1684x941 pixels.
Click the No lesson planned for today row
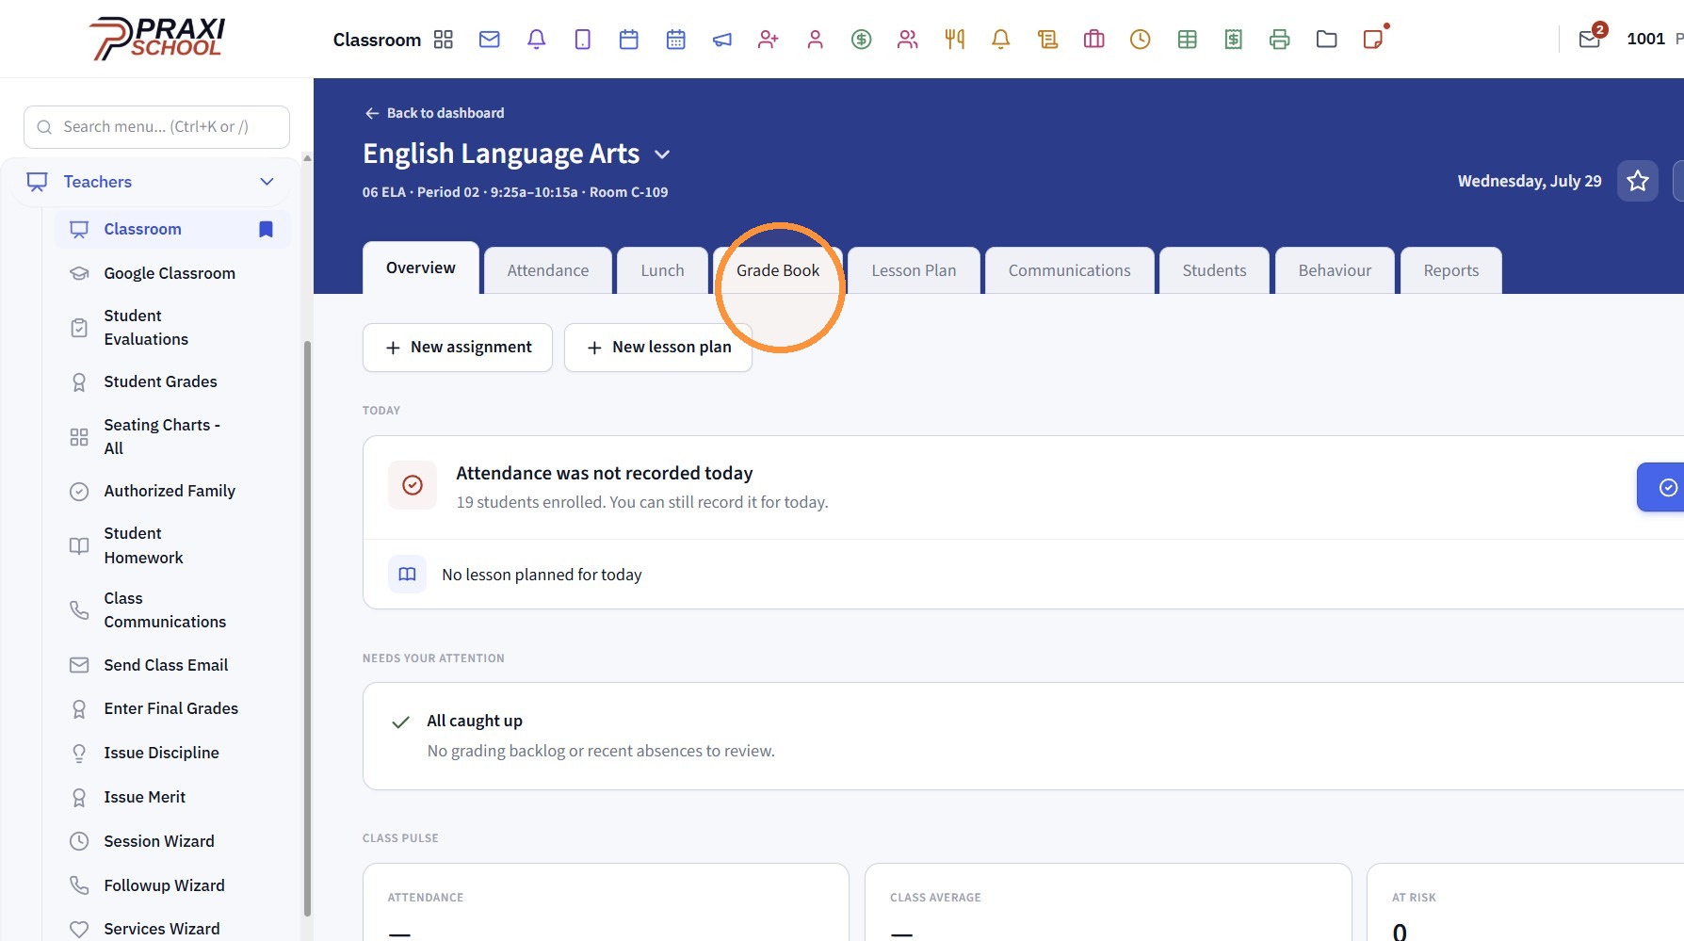[1024, 575]
